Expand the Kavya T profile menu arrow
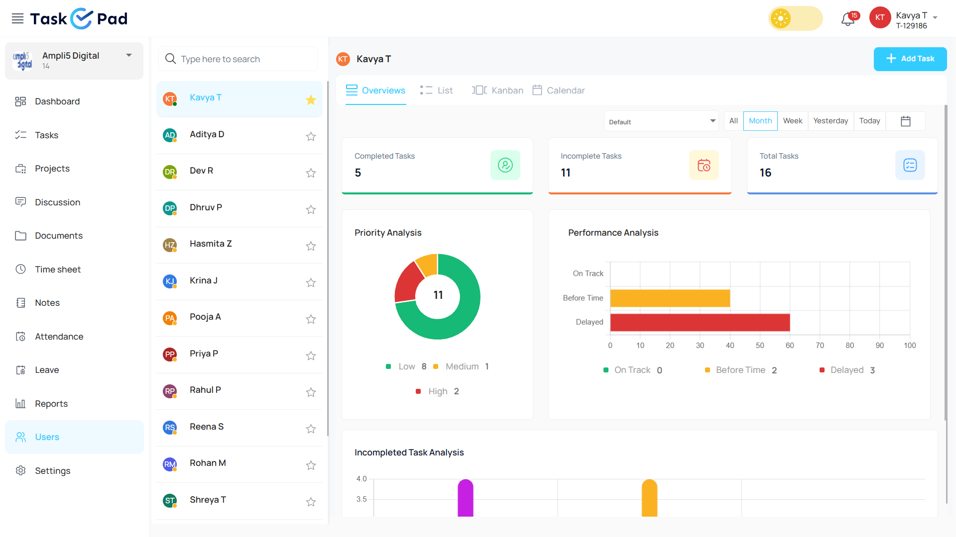The width and height of the screenshot is (956, 537). pyautogui.click(x=935, y=17)
